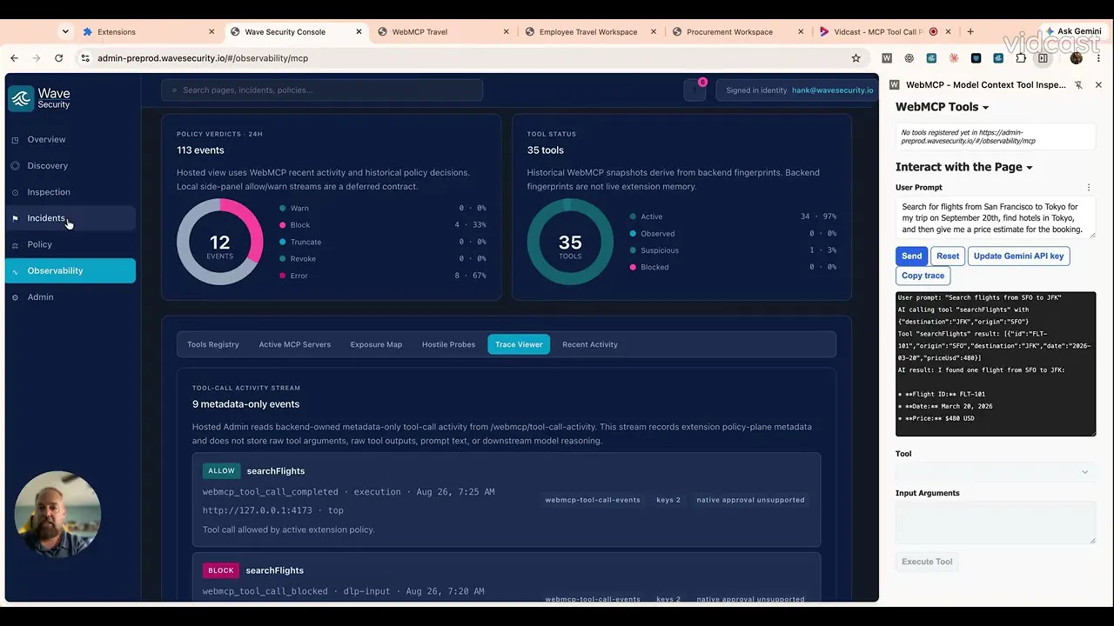Click the Active tool status row
This screenshot has height=626, width=1114.
pos(733,216)
